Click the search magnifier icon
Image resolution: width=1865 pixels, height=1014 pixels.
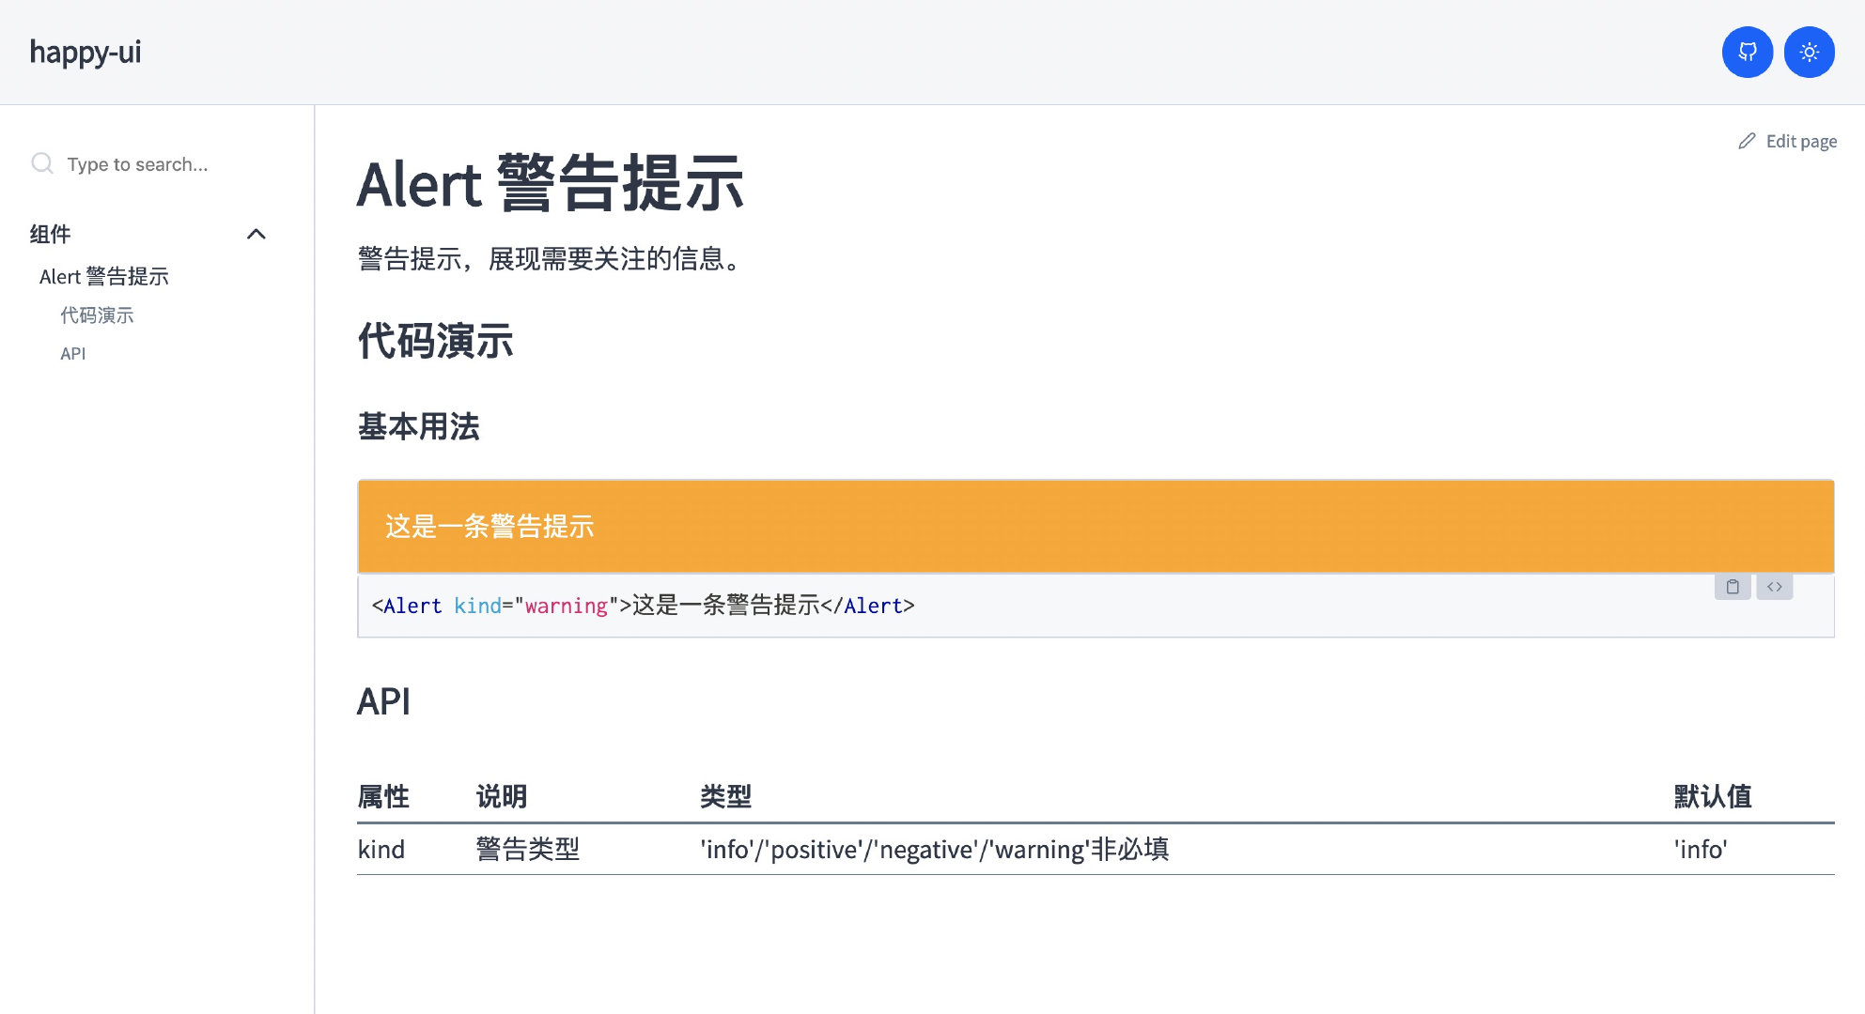pos(42,163)
